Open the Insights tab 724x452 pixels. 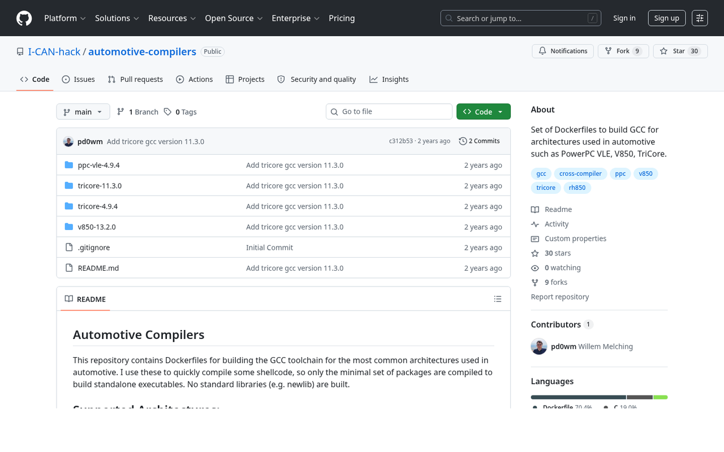click(x=389, y=79)
